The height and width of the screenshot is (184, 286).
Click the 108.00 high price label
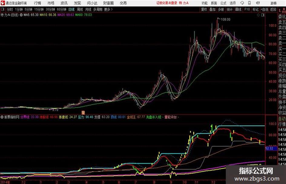[x=225, y=20]
